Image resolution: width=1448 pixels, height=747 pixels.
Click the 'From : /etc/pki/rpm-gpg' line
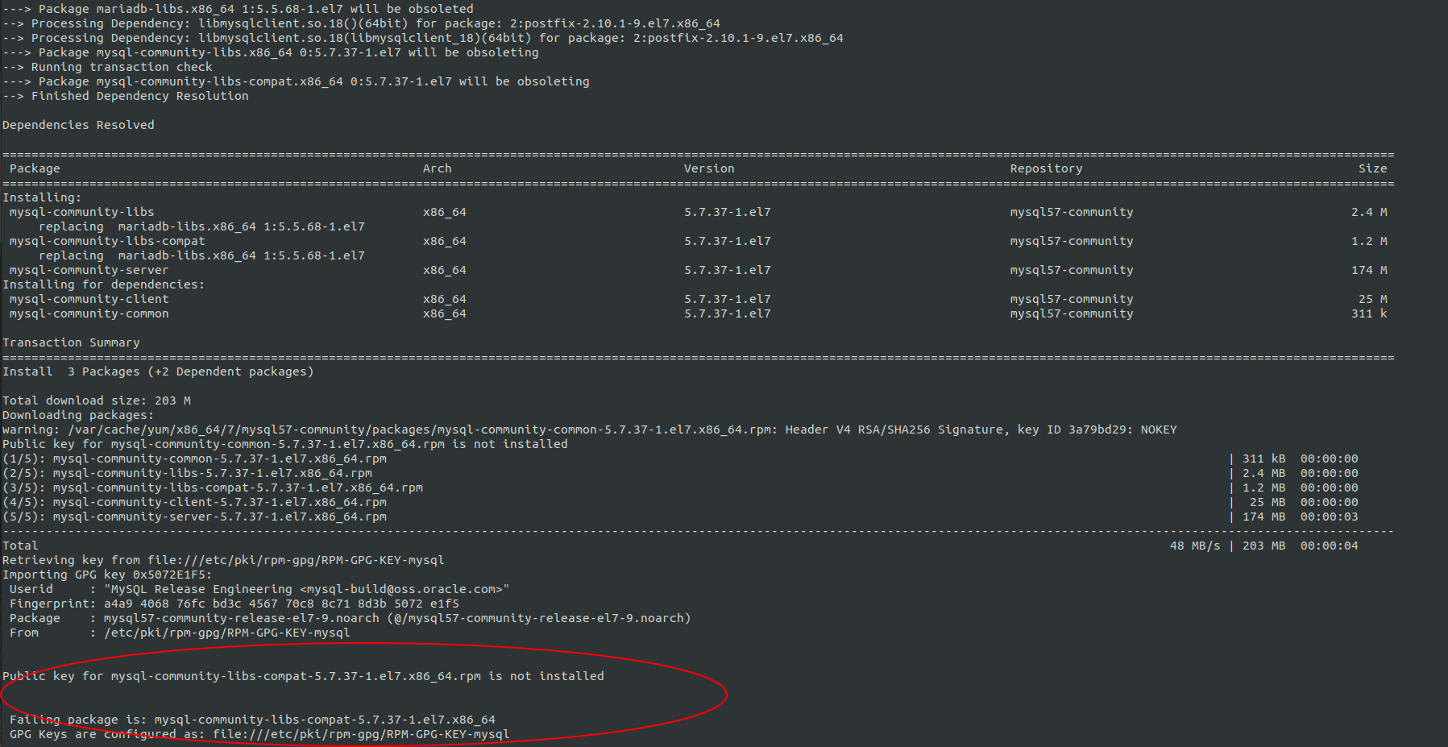click(180, 633)
